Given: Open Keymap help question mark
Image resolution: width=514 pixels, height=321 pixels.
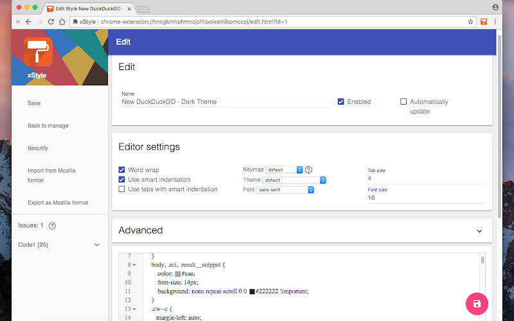Looking at the screenshot, I should (x=308, y=169).
